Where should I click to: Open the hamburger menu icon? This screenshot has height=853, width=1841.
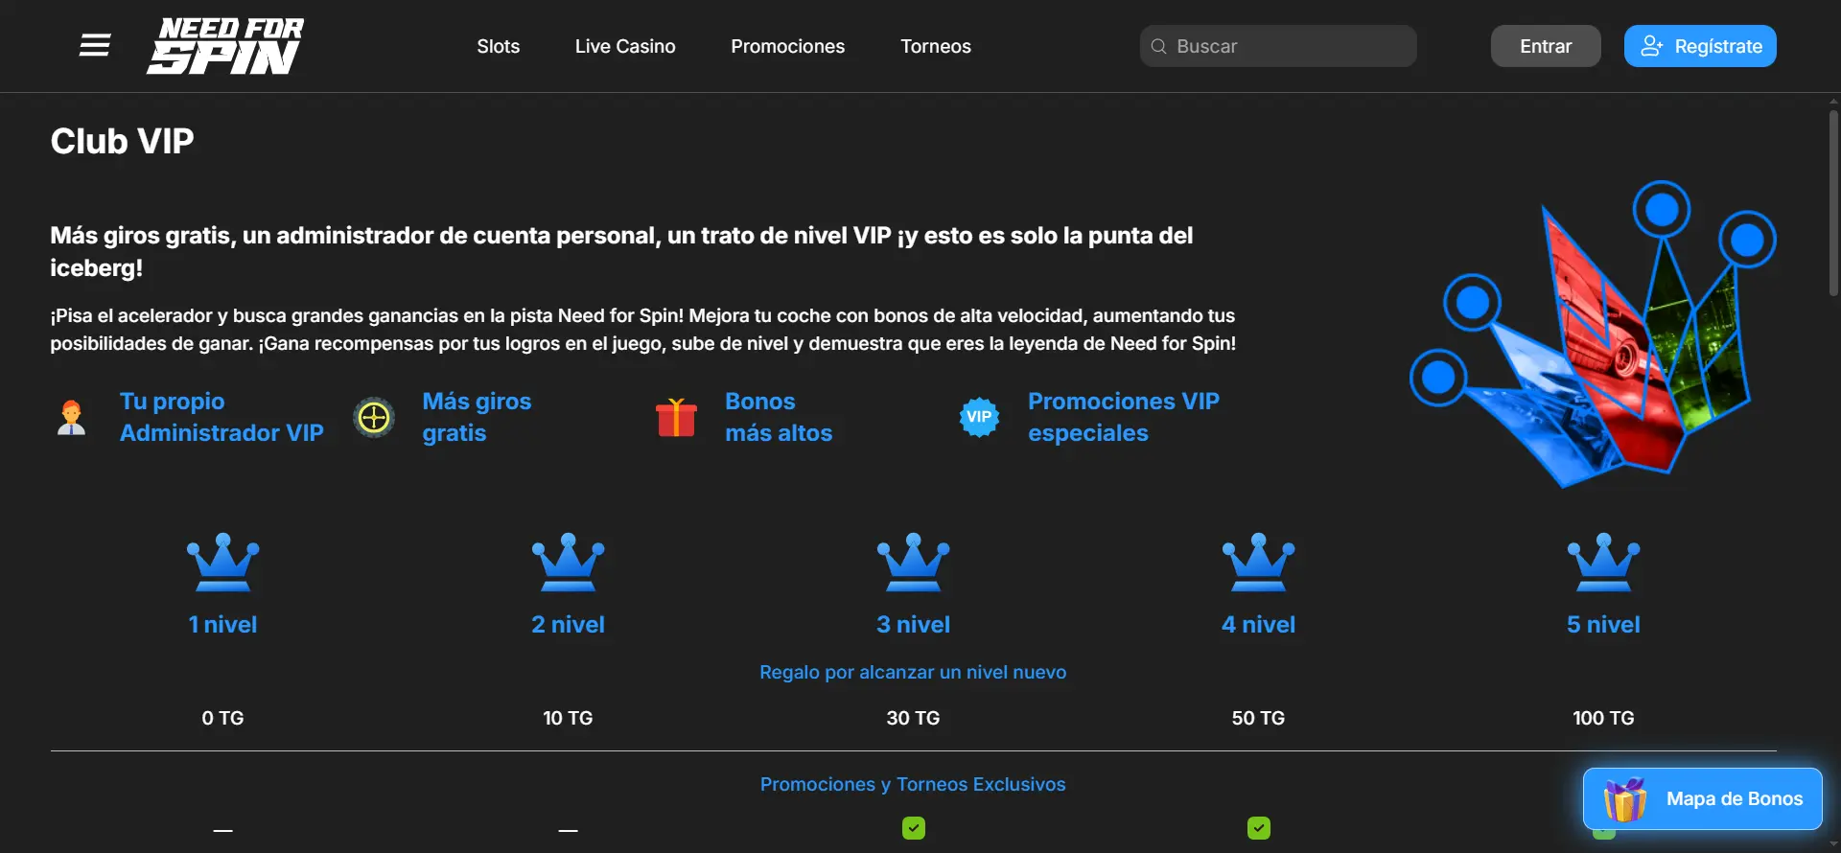coord(94,46)
